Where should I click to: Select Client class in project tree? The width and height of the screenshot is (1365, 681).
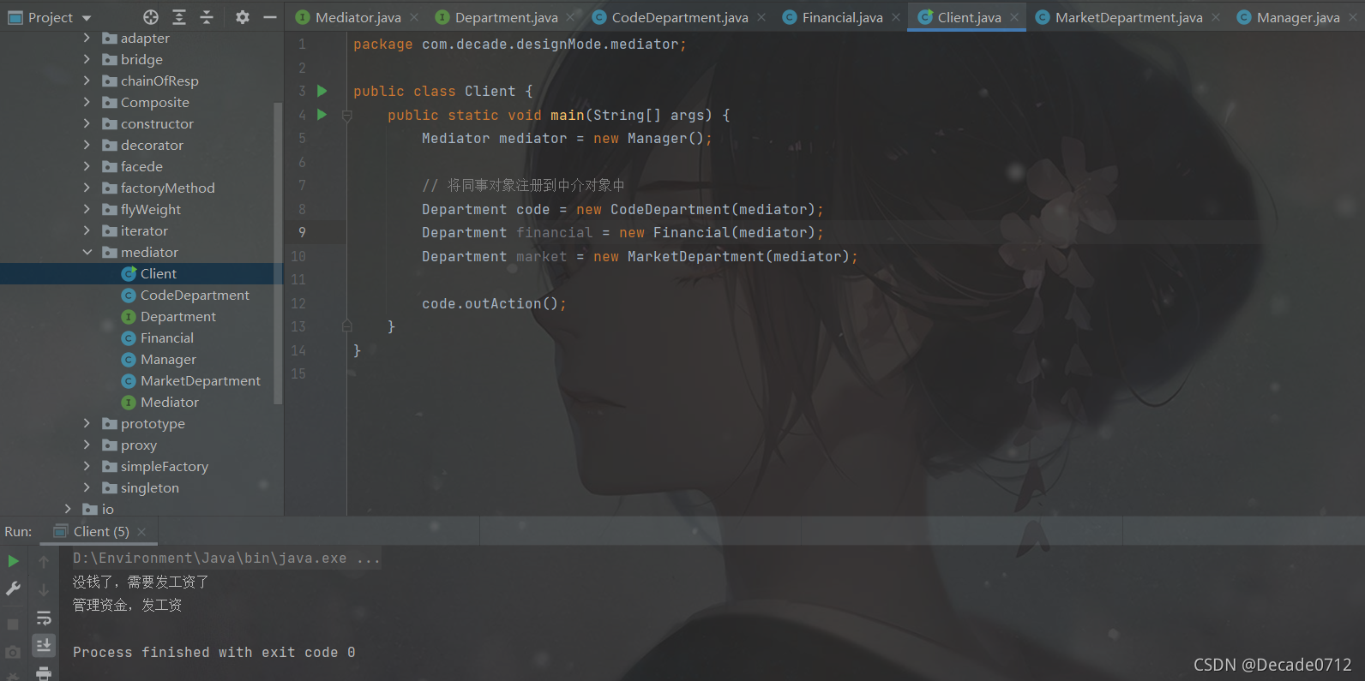159,273
